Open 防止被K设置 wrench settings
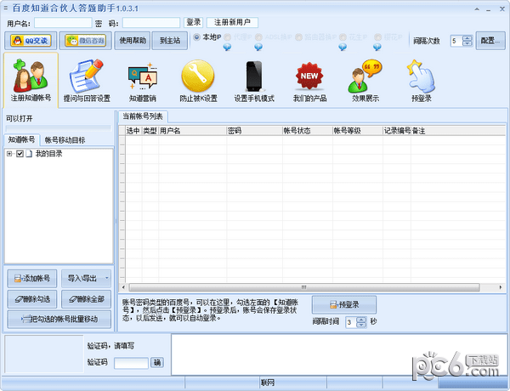This screenshot has height=391, width=510. coord(198,80)
